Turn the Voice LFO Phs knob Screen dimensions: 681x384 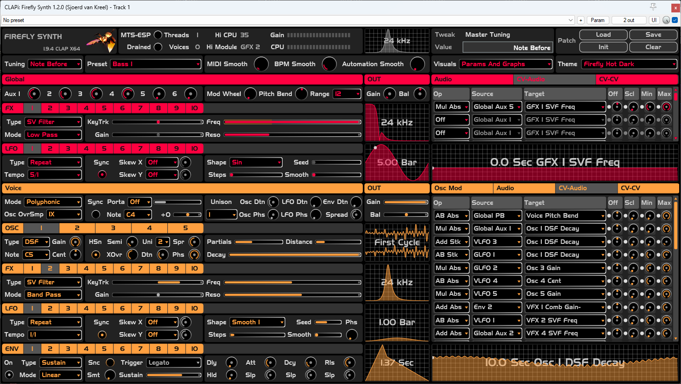point(352,335)
